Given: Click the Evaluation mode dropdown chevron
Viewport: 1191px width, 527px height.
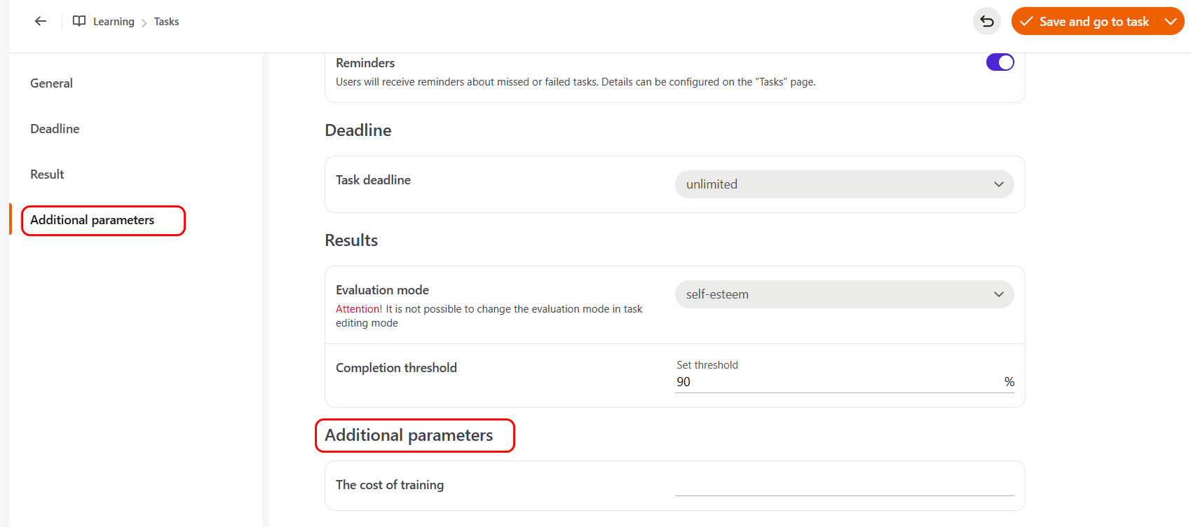Looking at the screenshot, I should 999,294.
